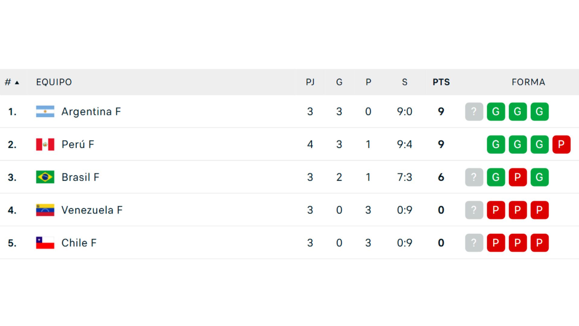Sort table by the PTS column
This screenshot has height=326, width=579.
441,82
